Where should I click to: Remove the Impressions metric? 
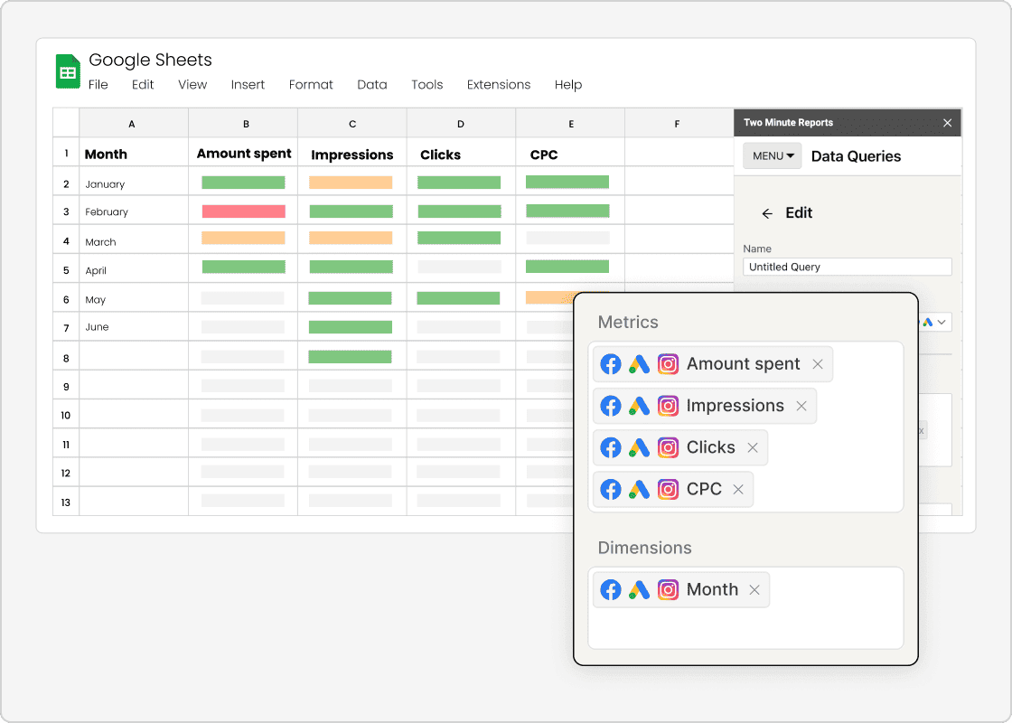pos(801,405)
